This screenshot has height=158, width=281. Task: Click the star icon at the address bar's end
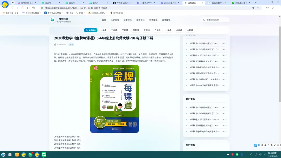253,8
